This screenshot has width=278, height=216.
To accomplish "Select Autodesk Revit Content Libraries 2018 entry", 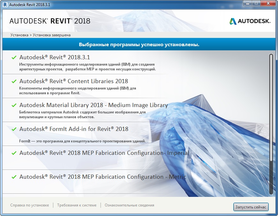I will coord(74,81).
